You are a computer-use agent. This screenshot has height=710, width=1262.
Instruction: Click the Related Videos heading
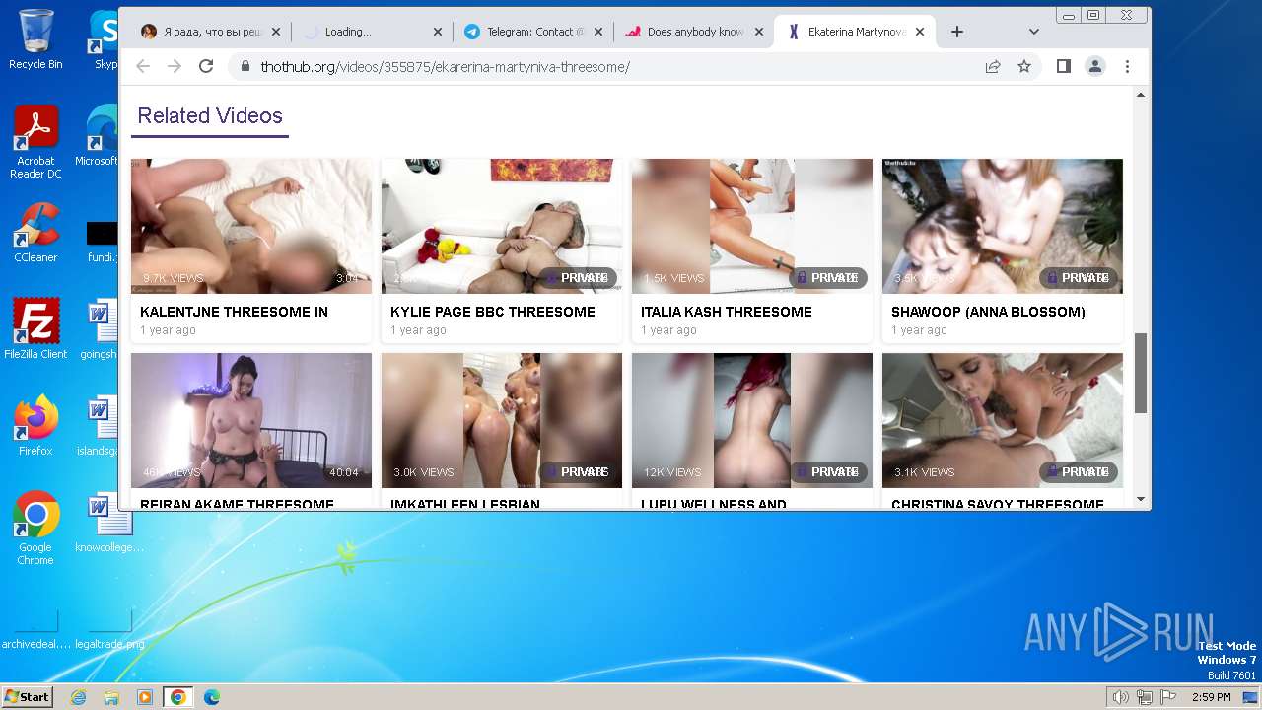pos(210,115)
